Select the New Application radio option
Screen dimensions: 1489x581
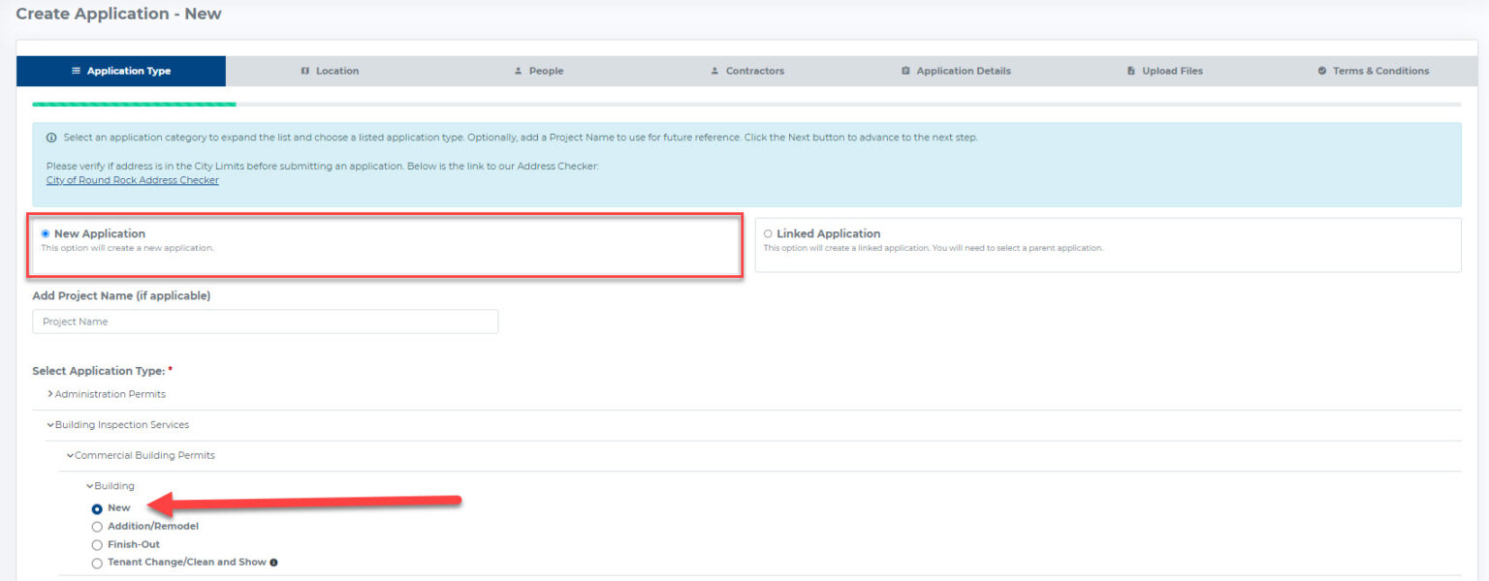point(46,233)
